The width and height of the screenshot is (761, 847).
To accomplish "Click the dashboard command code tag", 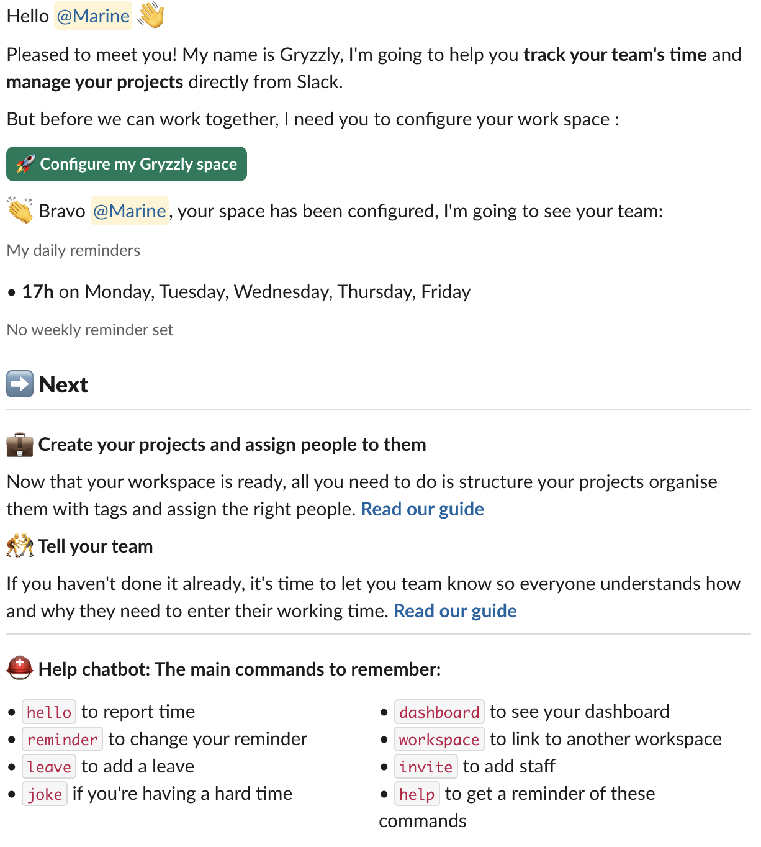I will (439, 712).
